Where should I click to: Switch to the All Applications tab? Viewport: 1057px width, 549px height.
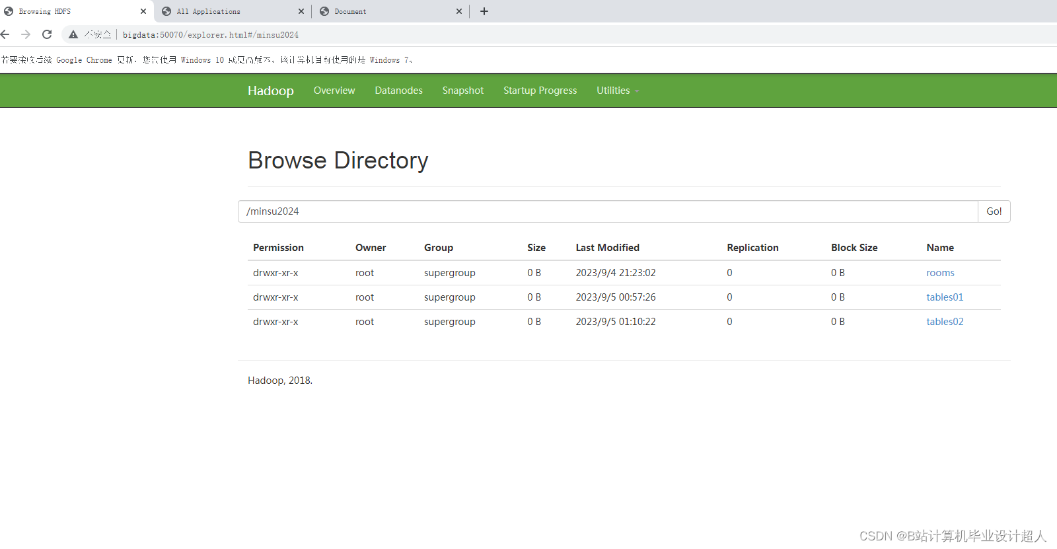[233, 11]
